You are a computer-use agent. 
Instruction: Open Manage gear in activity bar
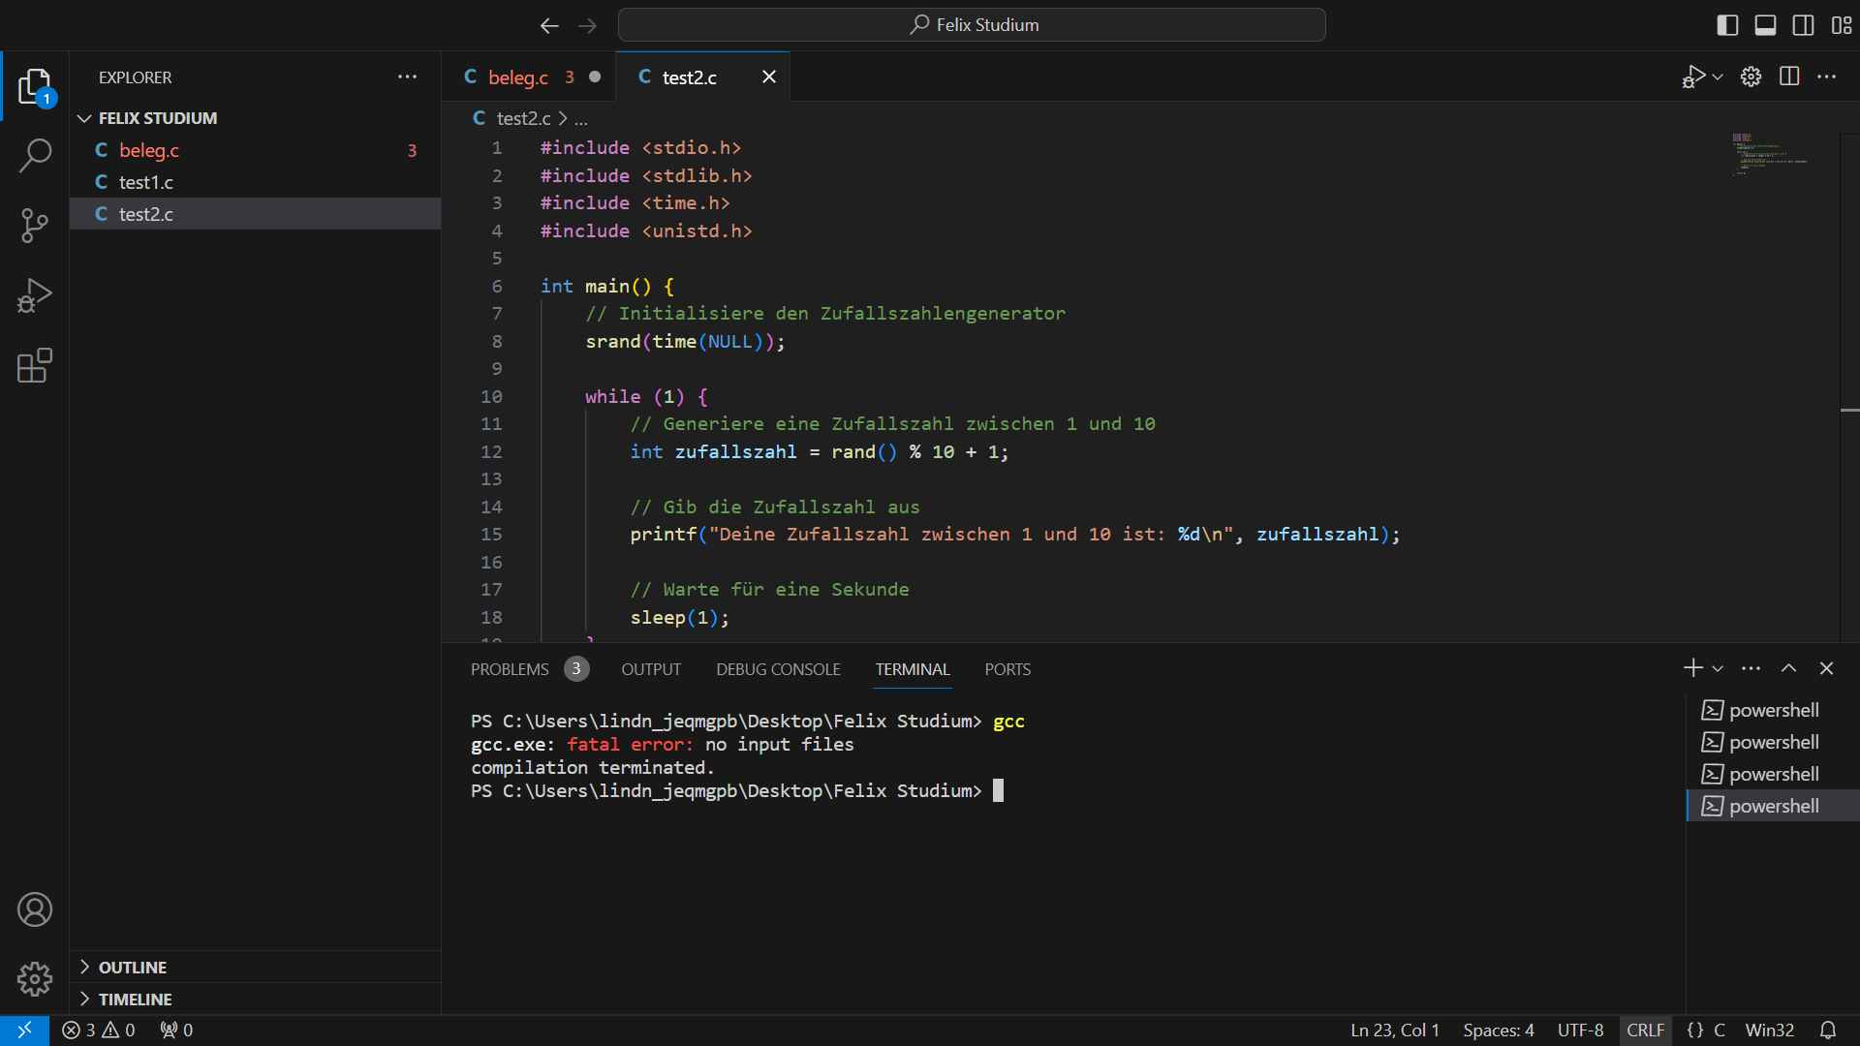click(35, 979)
